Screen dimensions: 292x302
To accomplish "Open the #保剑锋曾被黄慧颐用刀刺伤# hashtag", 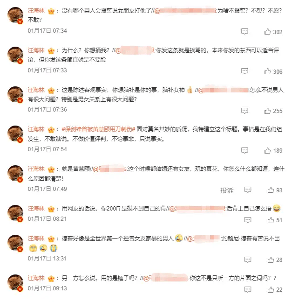I will [x=98, y=129].
